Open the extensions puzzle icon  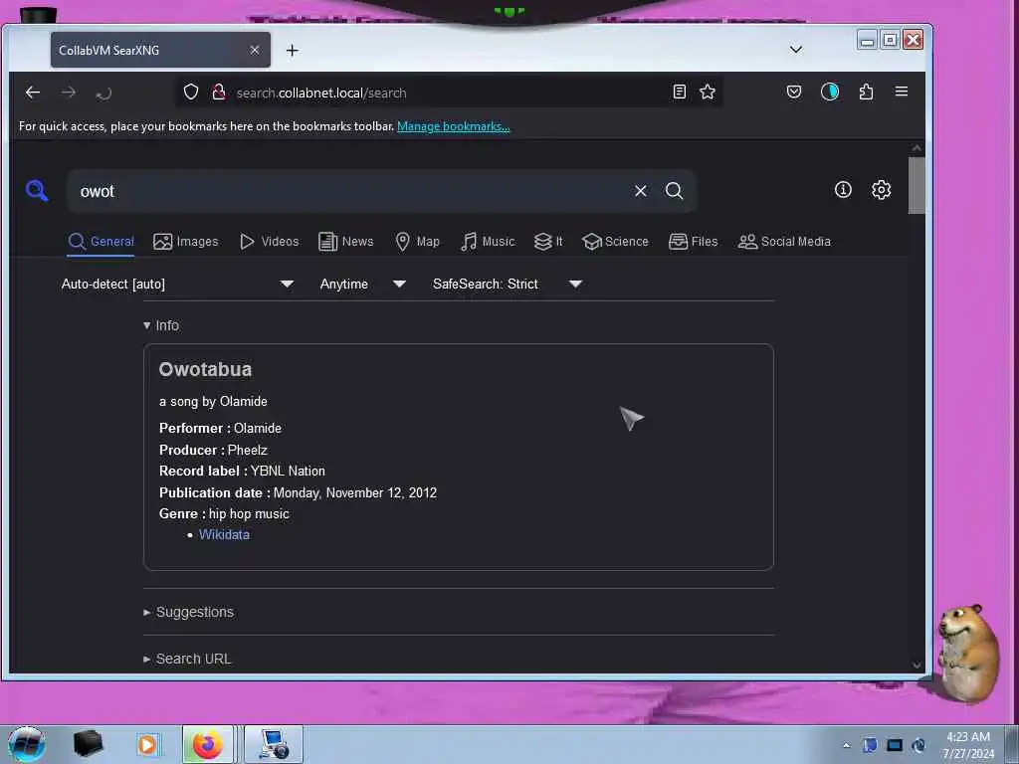866,92
